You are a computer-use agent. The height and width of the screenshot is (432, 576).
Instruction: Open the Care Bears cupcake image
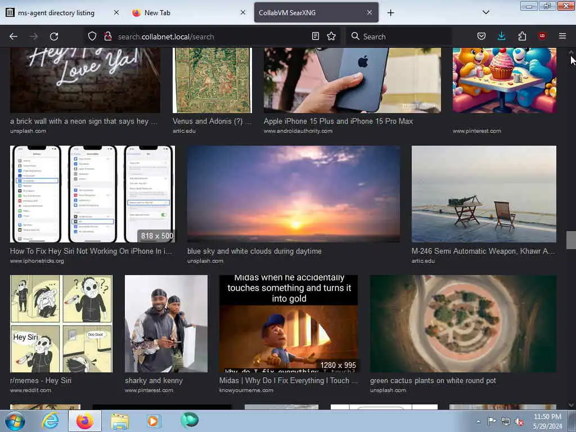tap(505, 80)
